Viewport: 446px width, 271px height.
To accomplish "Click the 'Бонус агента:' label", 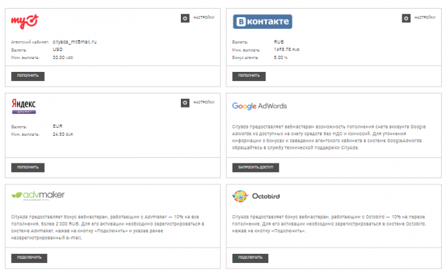I will [245, 58].
